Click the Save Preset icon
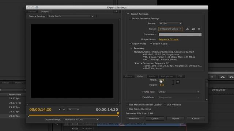The height and width of the screenshot is (131, 234). 188,29
